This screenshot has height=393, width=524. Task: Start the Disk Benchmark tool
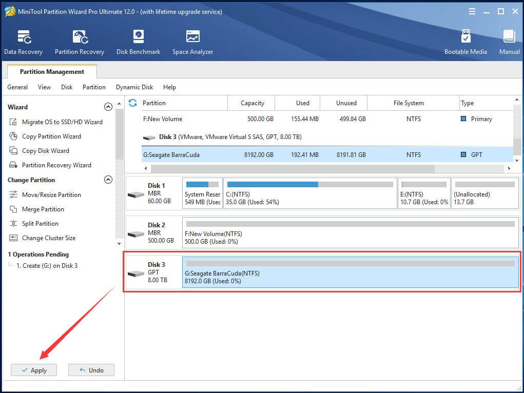click(138, 42)
